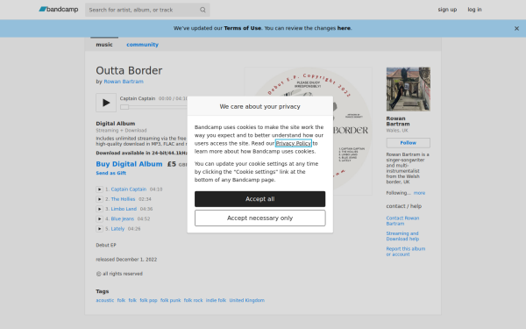The width and height of the screenshot is (526, 329).
Task: Play the Captain Captain main player
Action: [106, 103]
